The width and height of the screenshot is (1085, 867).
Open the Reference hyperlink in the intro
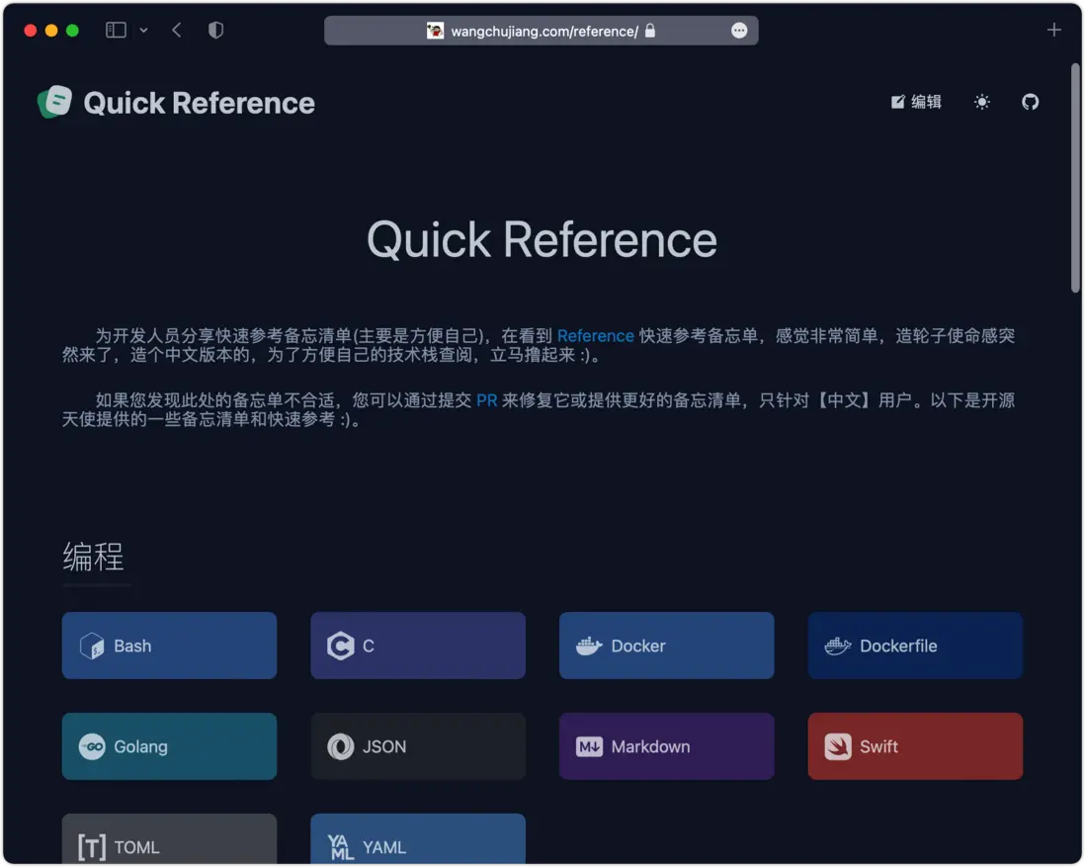(595, 335)
